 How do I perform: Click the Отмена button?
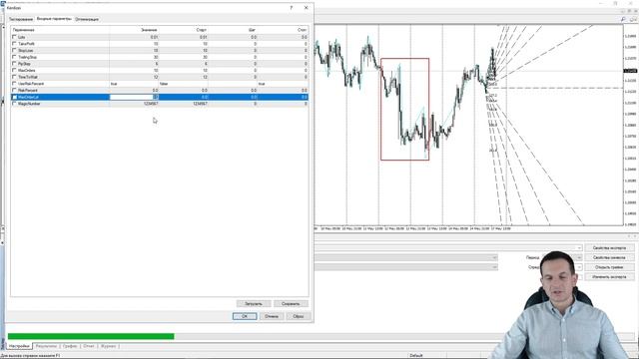click(x=272, y=316)
